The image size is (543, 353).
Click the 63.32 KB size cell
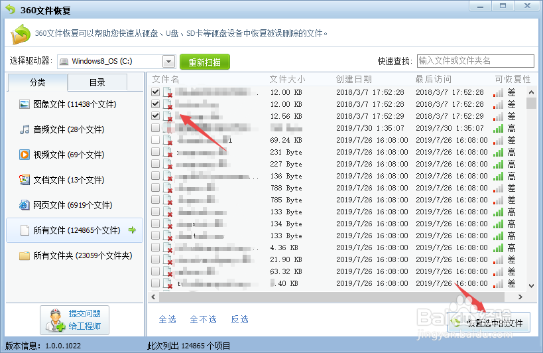pyautogui.click(x=286, y=271)
